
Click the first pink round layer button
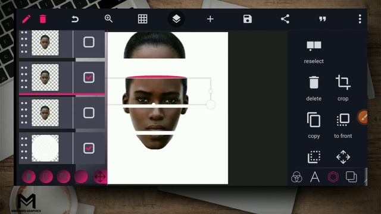click(29, 177)
